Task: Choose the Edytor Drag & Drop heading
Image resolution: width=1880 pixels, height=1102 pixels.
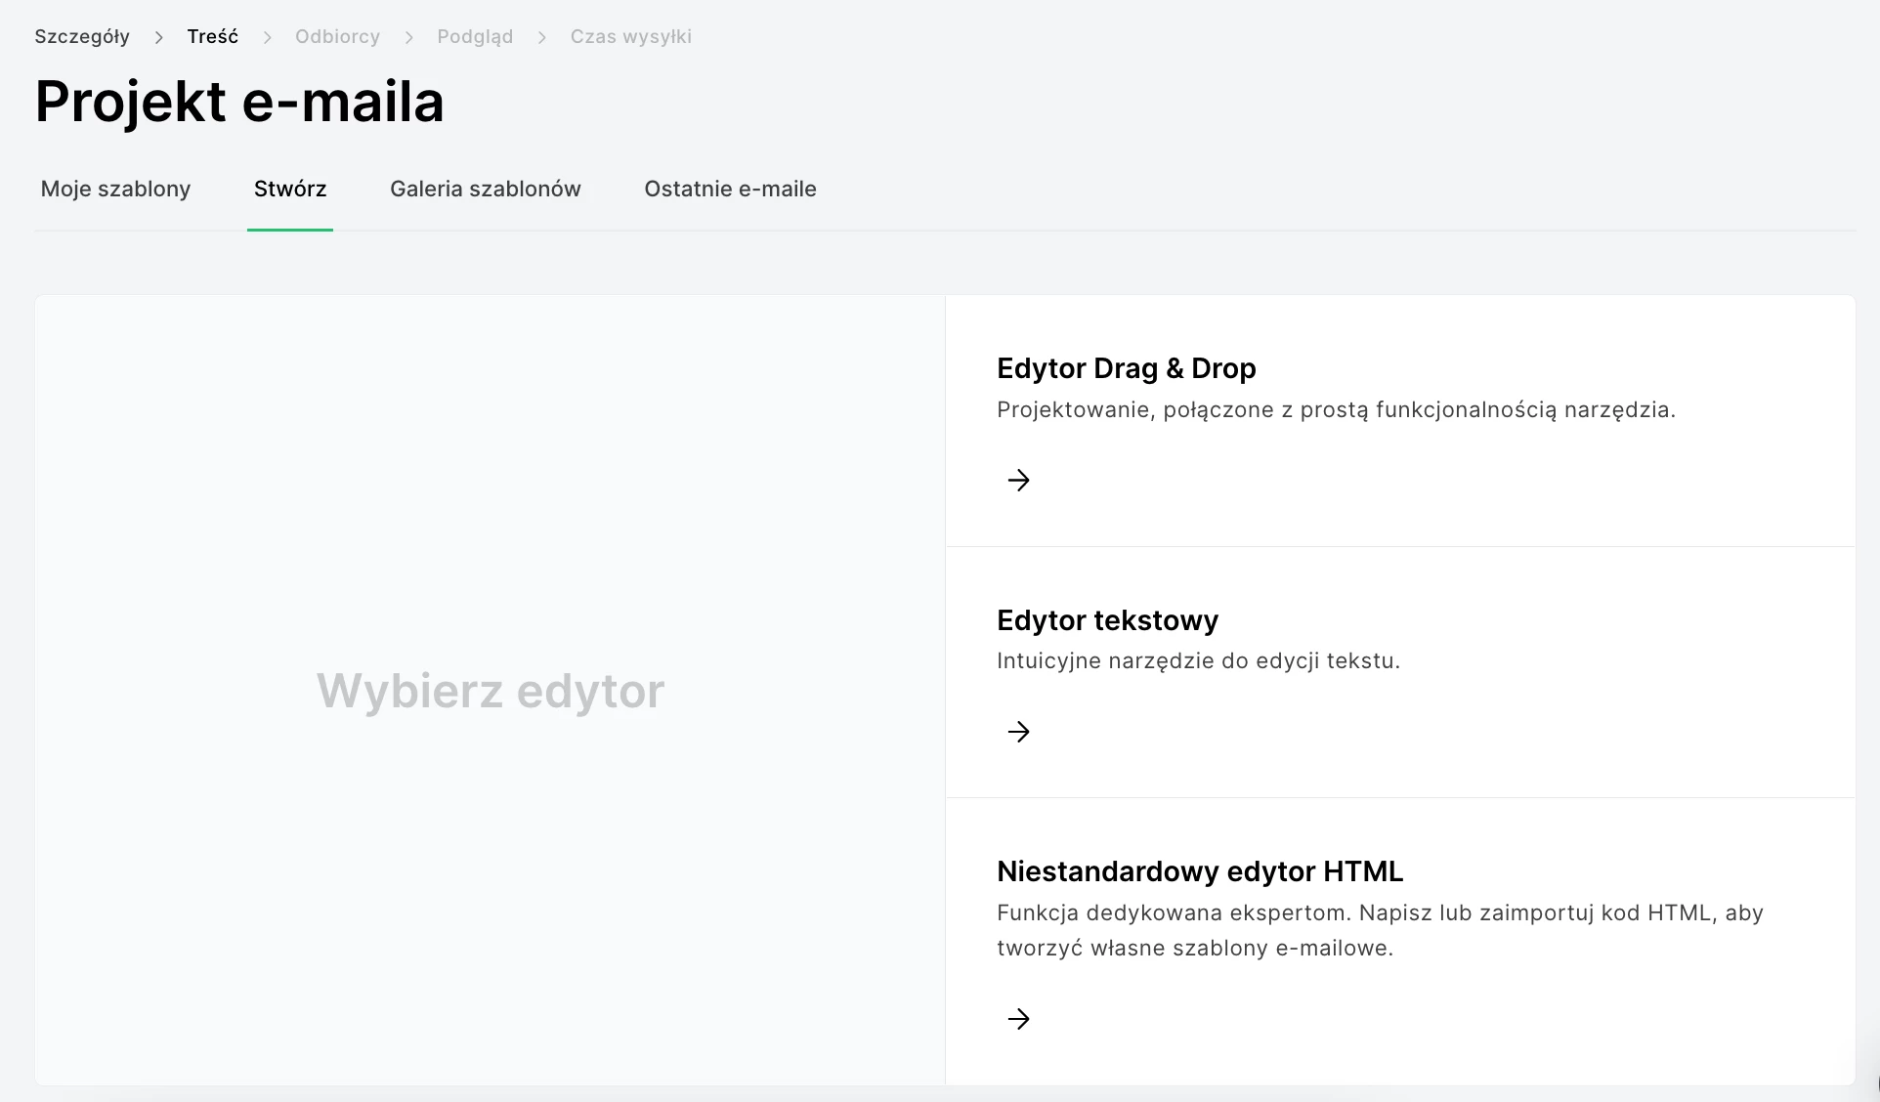Action: point(1126,368)
